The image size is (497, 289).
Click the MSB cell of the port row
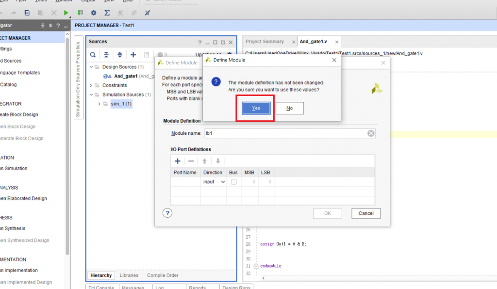[250, 182]
